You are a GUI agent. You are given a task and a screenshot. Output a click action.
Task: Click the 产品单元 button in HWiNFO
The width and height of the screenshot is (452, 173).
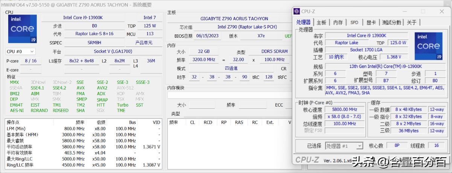[144, 43]
